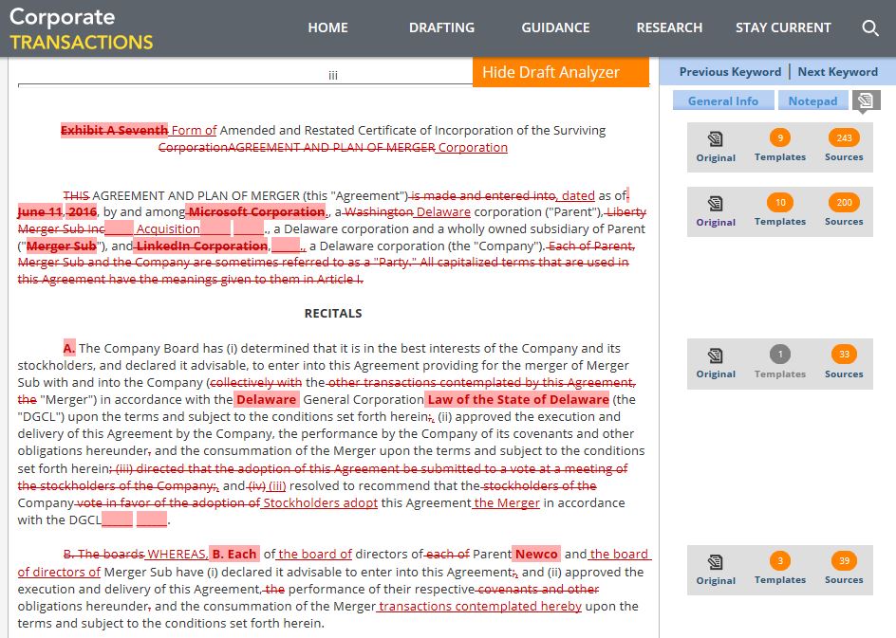Switch to the General Info tab
Image resolution: width=896 pixels, height=638 pixels.
click(723, 101)
